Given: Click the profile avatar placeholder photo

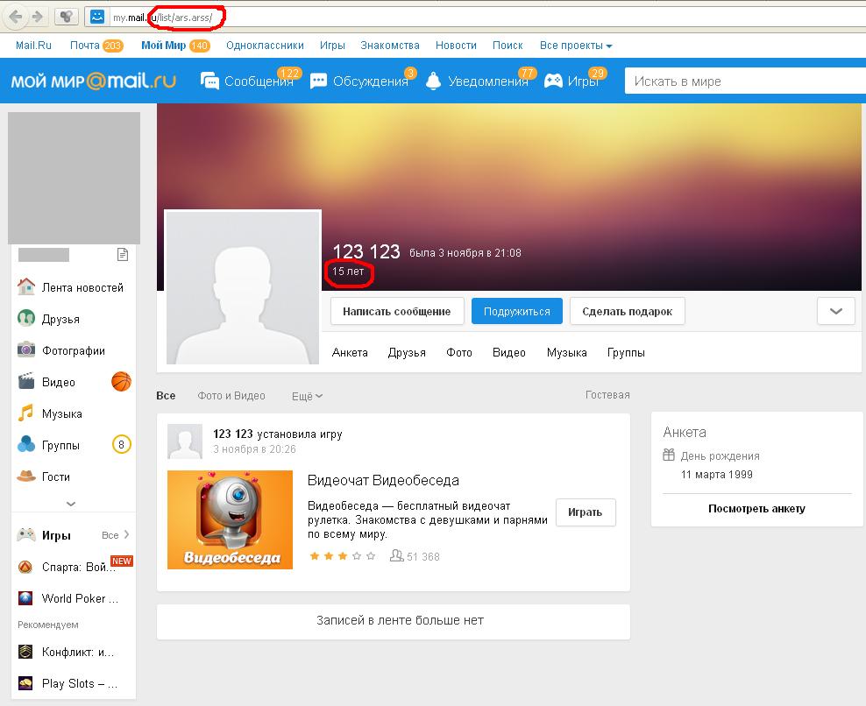Looking at the screenshot, I should click(x=243, y=287).
